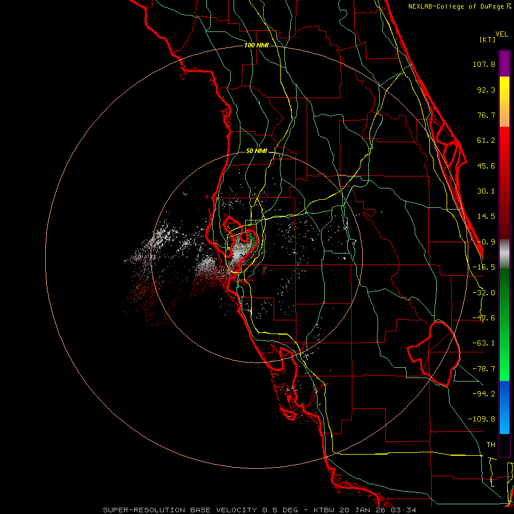This screenshot has width=514, height=514.
Task: Select the 45.6 legend value
Action: point(486,166)
